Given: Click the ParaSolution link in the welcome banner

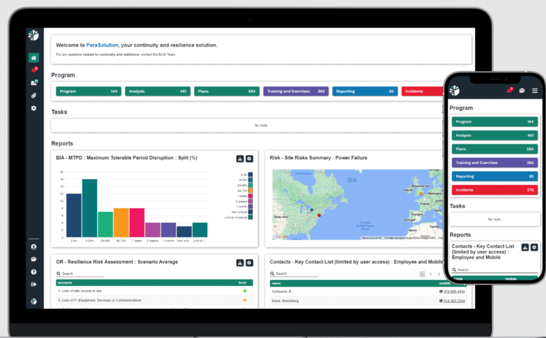Looking at the screenshot, I should click(101, 45).
